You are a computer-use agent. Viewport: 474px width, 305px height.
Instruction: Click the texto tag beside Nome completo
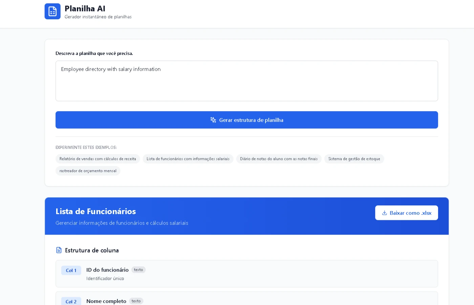[x=136, y=301]
